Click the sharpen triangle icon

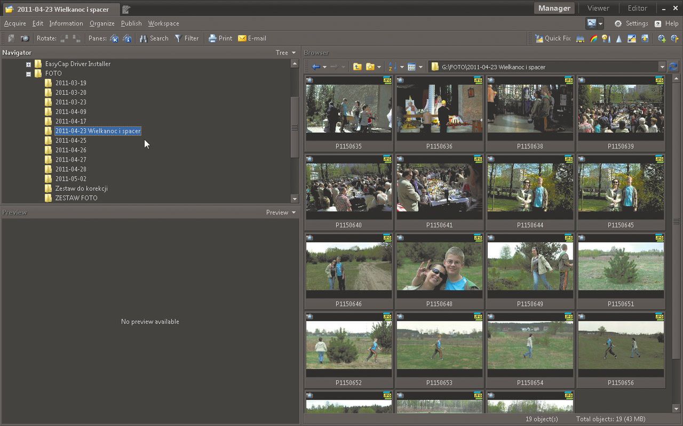pos(619,38)
